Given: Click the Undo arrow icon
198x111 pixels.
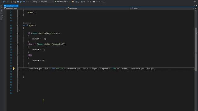Looking at the screenshot, I should (x=24, y=2).
